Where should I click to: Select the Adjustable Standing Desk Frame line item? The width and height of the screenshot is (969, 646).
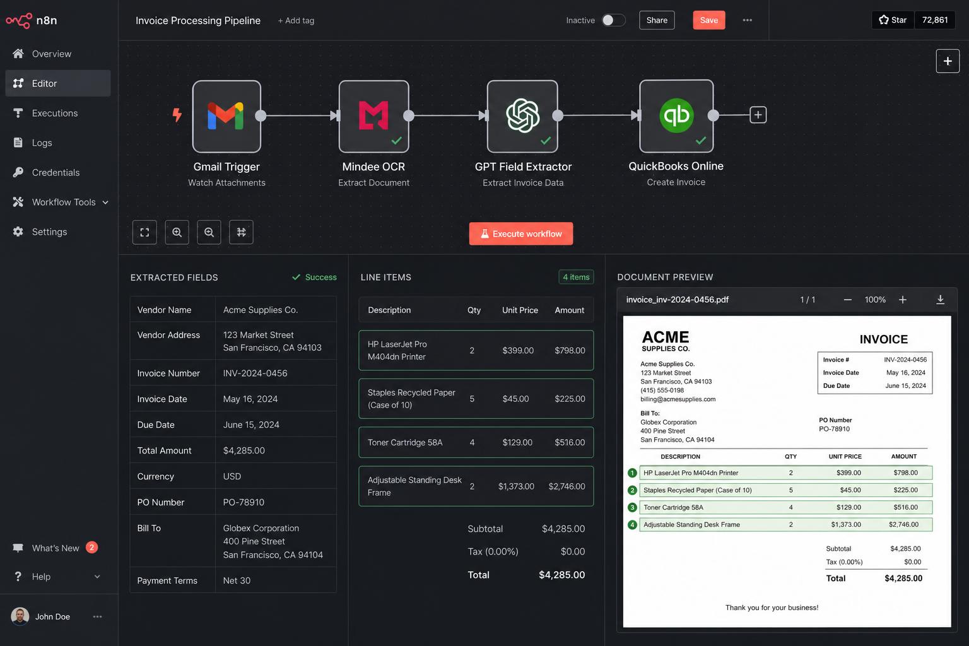(476, 486)
